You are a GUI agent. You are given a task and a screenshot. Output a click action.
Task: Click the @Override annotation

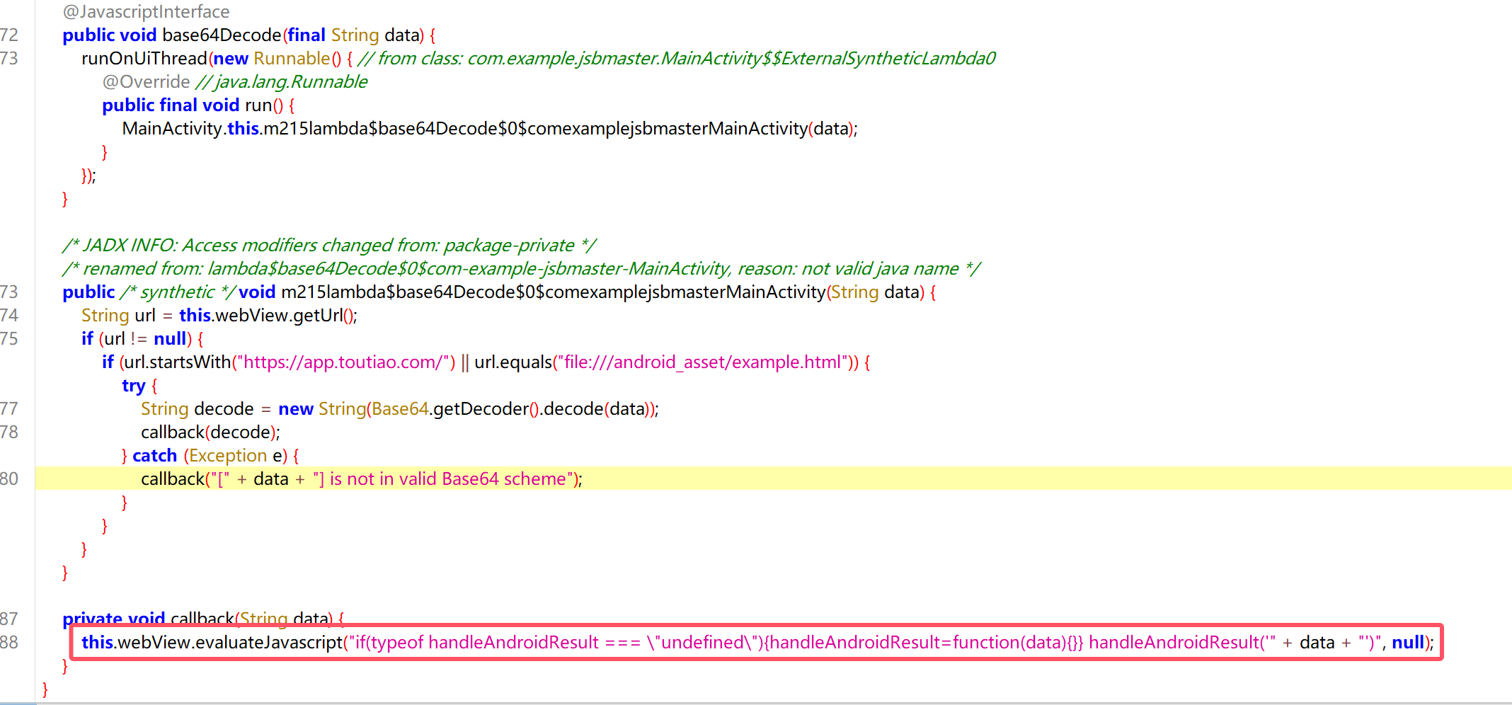point(146,81)
